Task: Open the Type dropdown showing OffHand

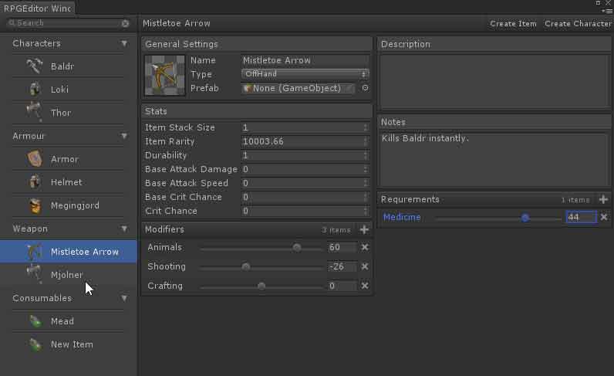Action: pos(305,73)
